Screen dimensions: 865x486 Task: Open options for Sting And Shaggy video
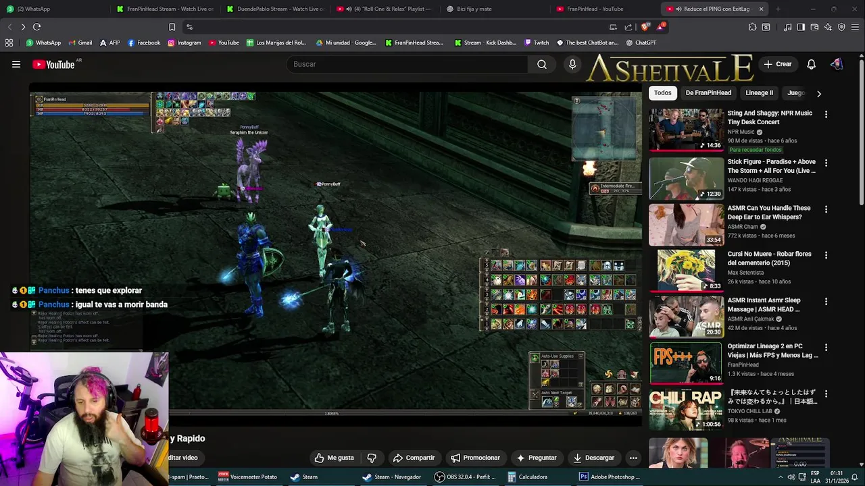tap(826, 114)
